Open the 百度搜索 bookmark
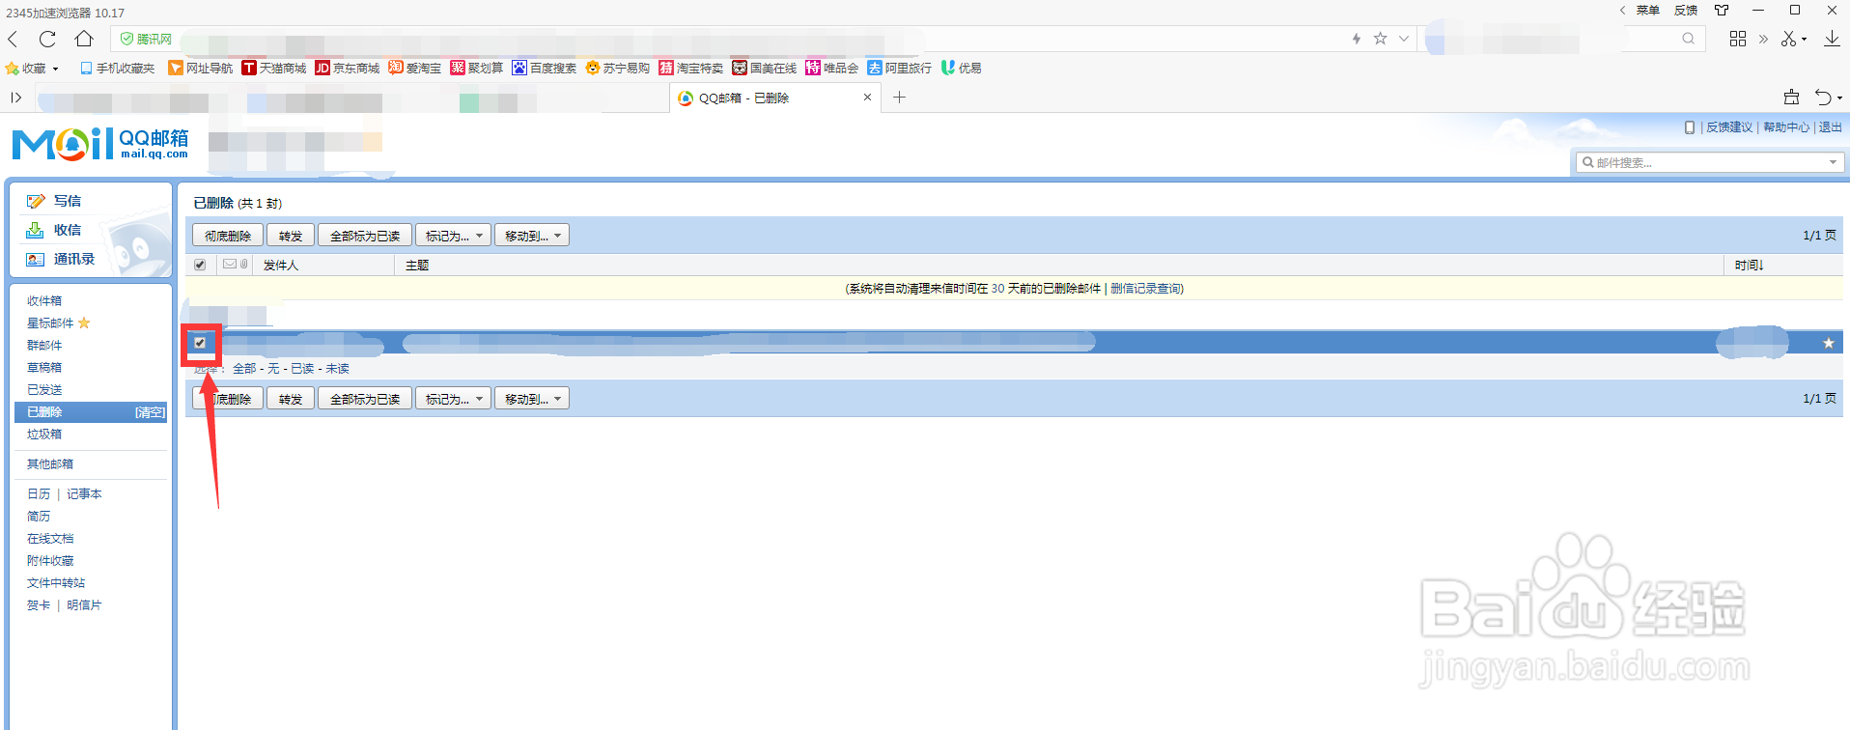1850x730 pixels. tap(545, 68)
